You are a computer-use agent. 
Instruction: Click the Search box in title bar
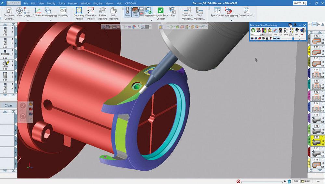300,3
